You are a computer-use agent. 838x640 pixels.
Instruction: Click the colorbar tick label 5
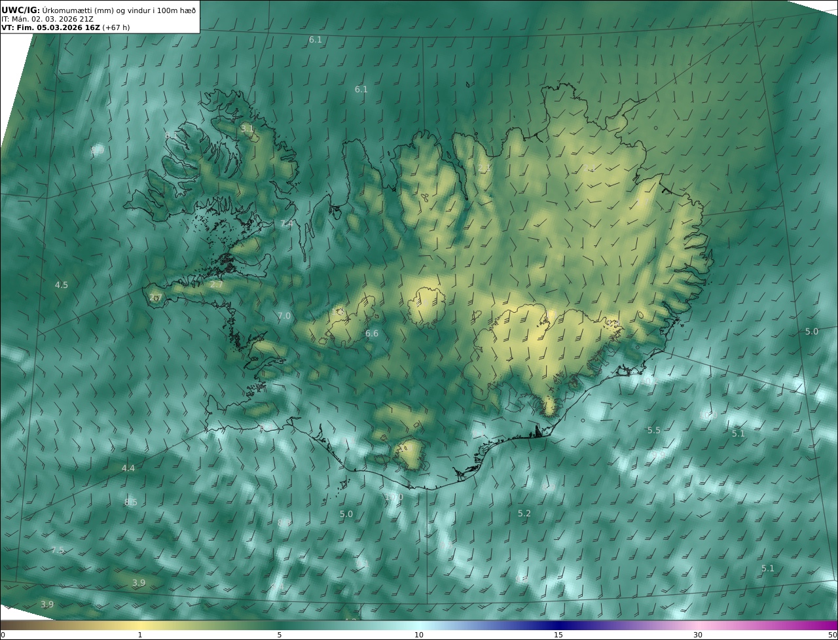[x=280, y=635]
